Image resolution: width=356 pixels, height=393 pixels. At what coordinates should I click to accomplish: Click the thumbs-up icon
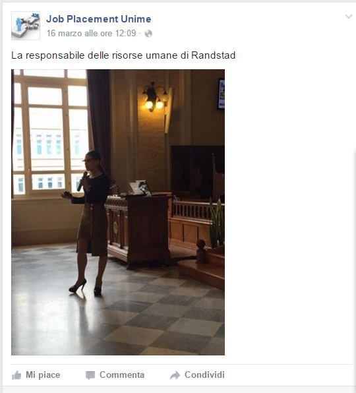(x=16, y=375)
